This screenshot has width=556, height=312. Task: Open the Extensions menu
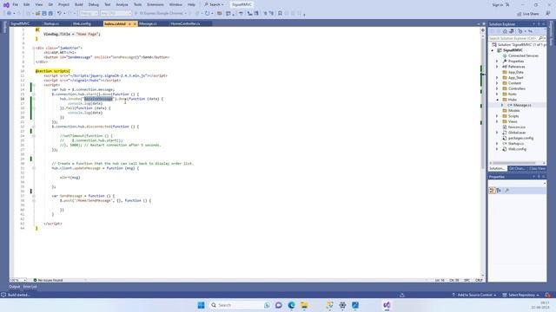click(156, 4)
